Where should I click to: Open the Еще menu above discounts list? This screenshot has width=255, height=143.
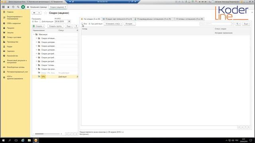click(x=69, y=26)
